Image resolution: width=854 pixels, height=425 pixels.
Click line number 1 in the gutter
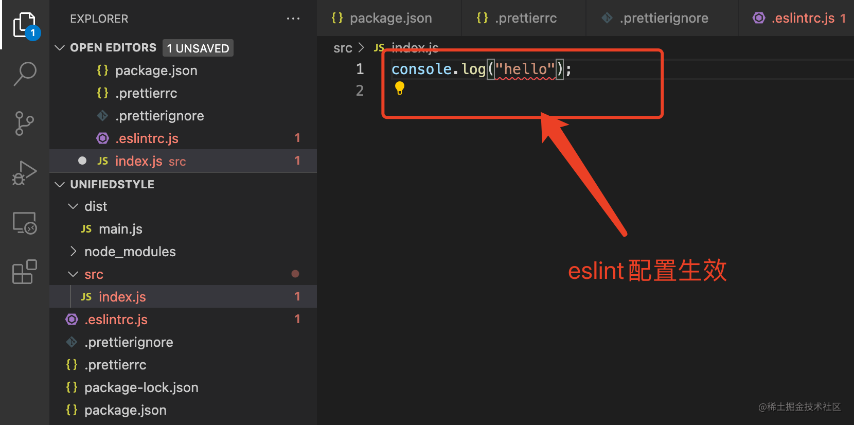tap(360, 69)
